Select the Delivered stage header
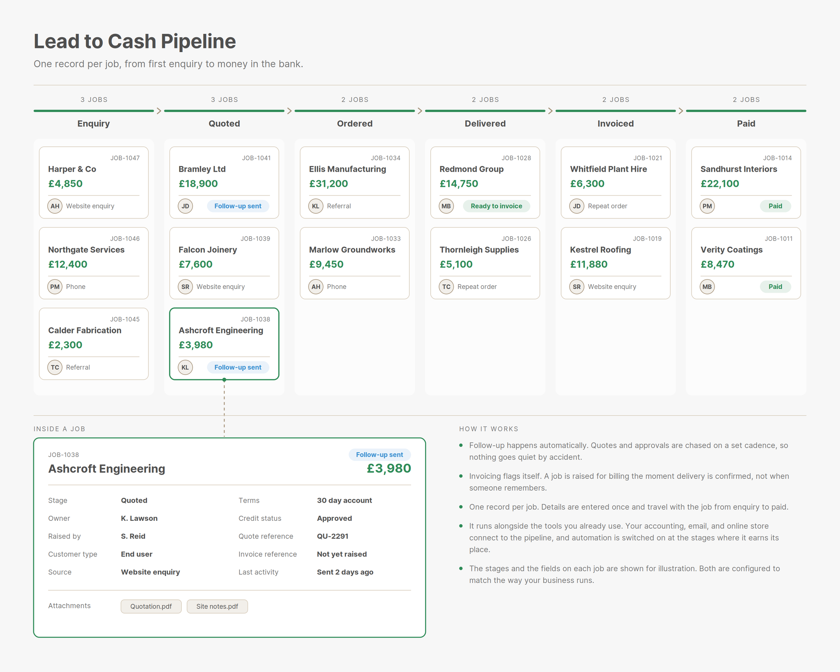This screenshot has height=672, width=840. tap(485, 124)
